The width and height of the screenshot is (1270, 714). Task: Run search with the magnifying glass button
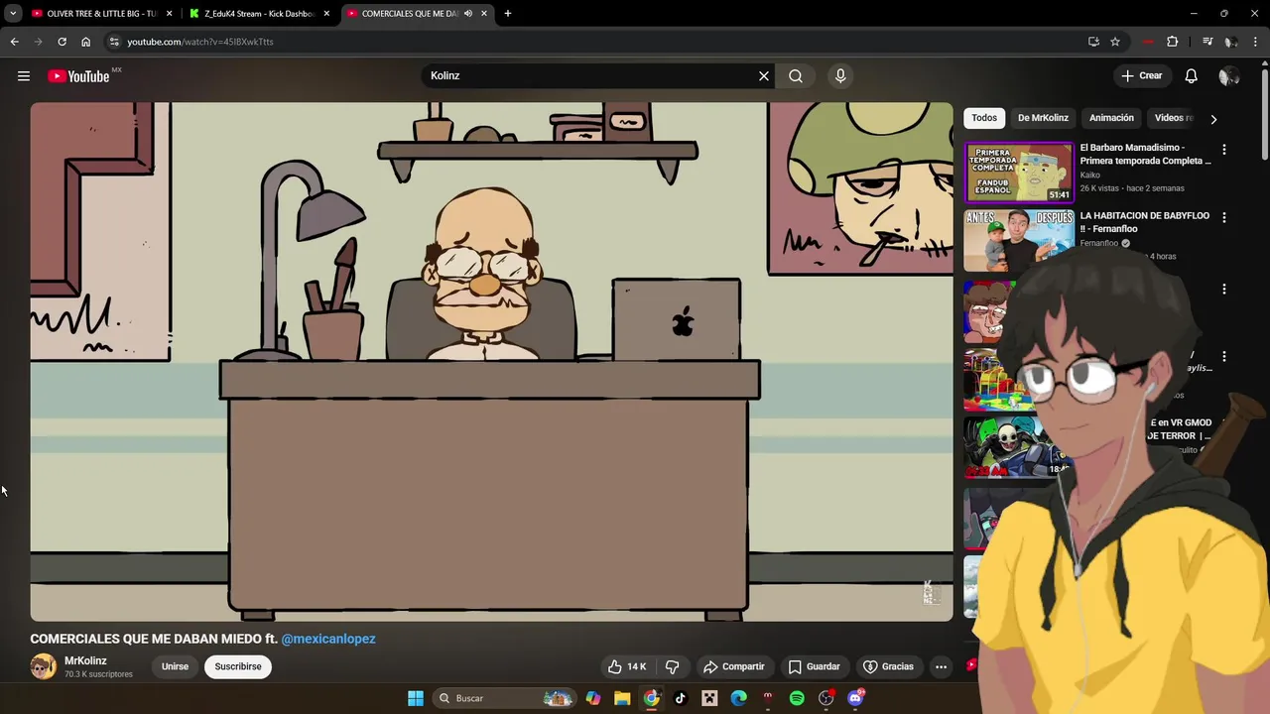tap(796, 75)
